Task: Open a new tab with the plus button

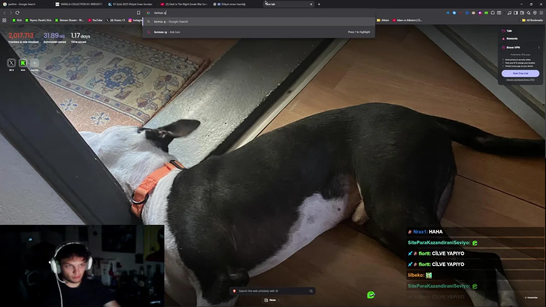Action: click(x=319, y=4)
